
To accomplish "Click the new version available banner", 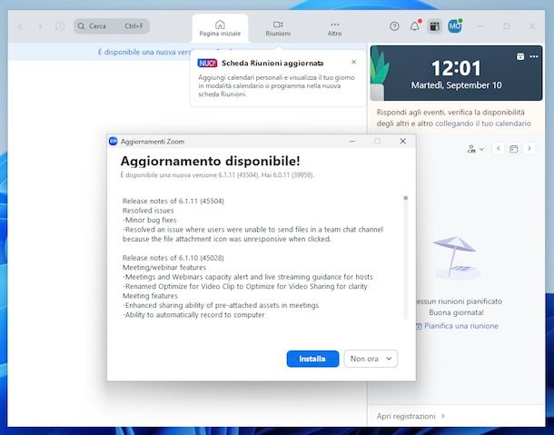I will (144, 52).
